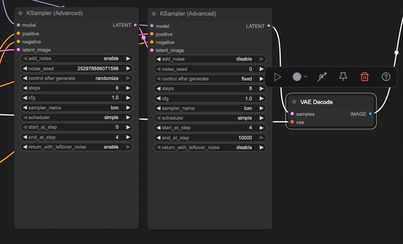
Task: Collapse the right KSampler (Advanced) node via its title dot
Action: coord(153,13)
